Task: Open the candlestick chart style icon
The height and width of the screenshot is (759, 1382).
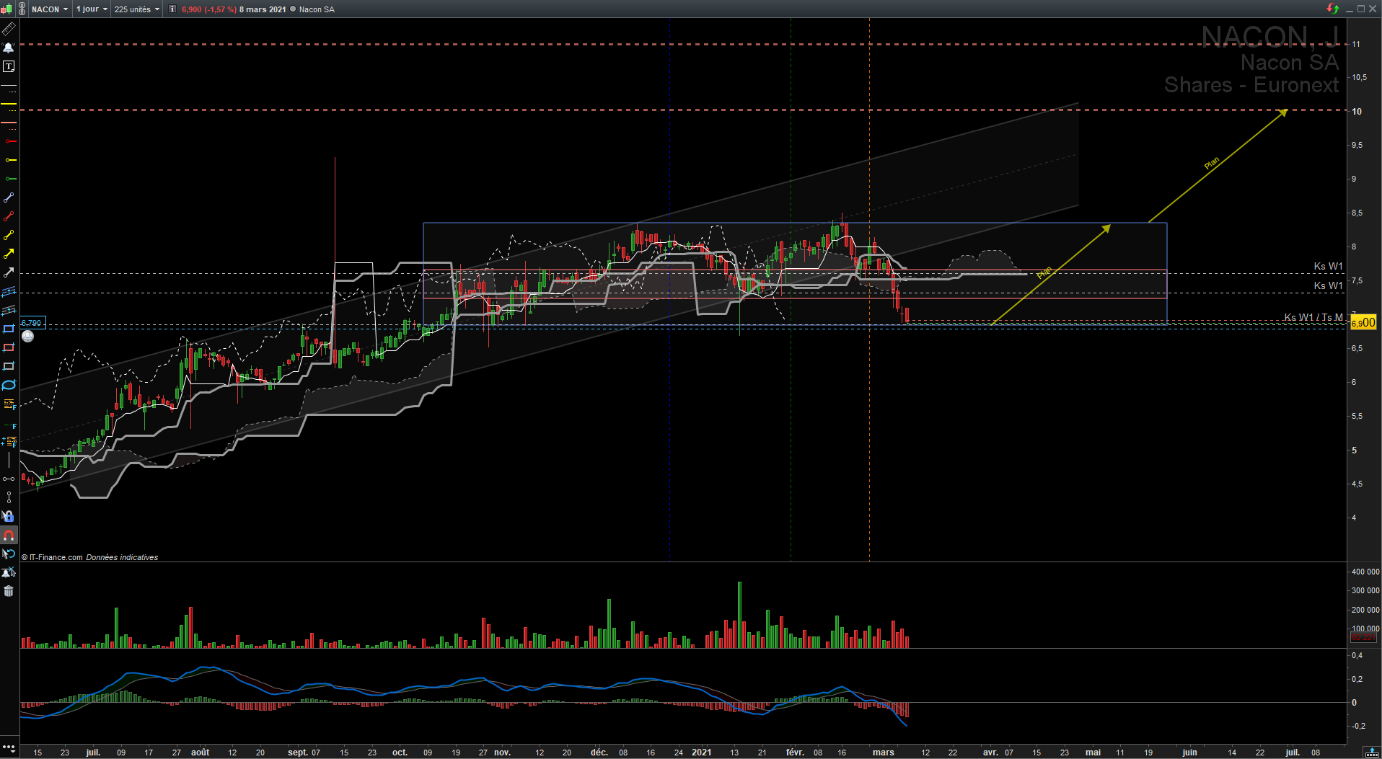Action: coord(6,9)
